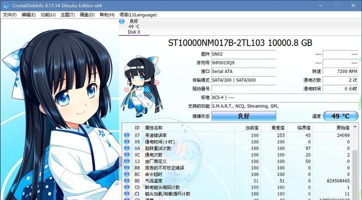362x200 pixels.
Task: Click the status orb for row 12
Action: (x=126, y=161)
